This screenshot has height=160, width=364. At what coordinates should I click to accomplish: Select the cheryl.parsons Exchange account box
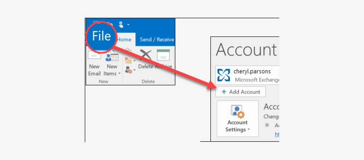[247, 75]
